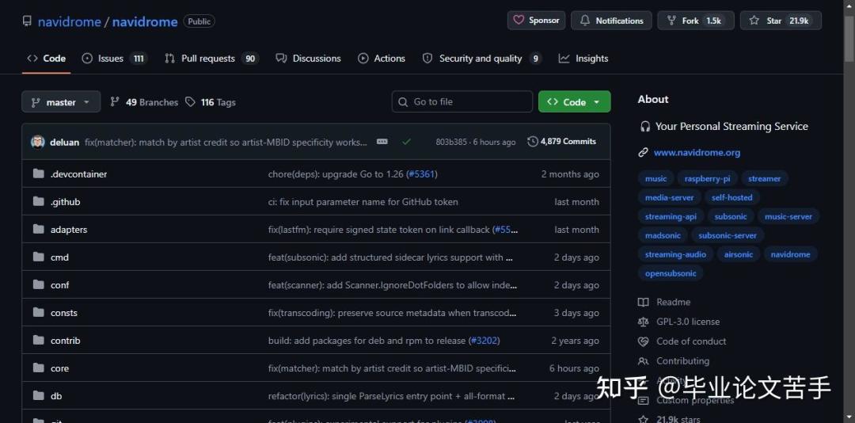Open the adapters folder
The height and width of the screenshot is (423, 855).
coord(69,230)
